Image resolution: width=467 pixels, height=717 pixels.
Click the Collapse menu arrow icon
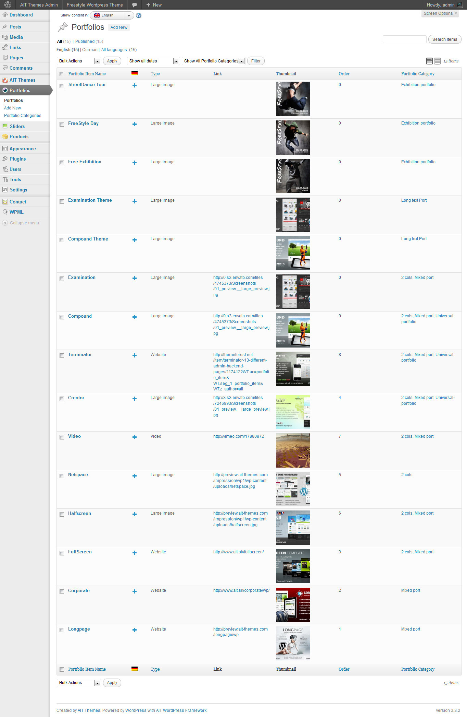(5, 223)
